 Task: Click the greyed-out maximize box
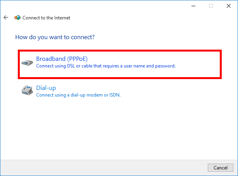[x=211, y=6]
